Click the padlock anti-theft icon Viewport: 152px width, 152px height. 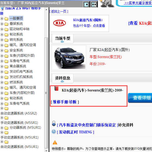54,123
